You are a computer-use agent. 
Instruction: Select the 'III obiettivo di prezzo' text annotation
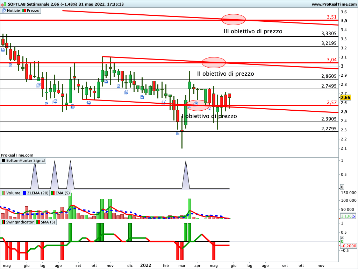coord(253,31)
